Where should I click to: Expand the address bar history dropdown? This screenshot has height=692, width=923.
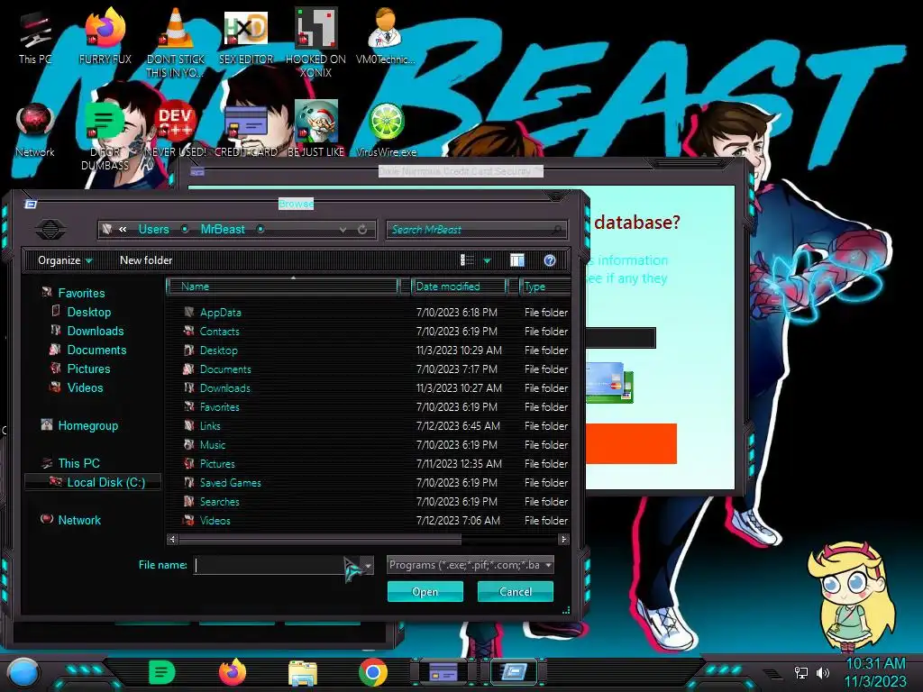[343, 230]
